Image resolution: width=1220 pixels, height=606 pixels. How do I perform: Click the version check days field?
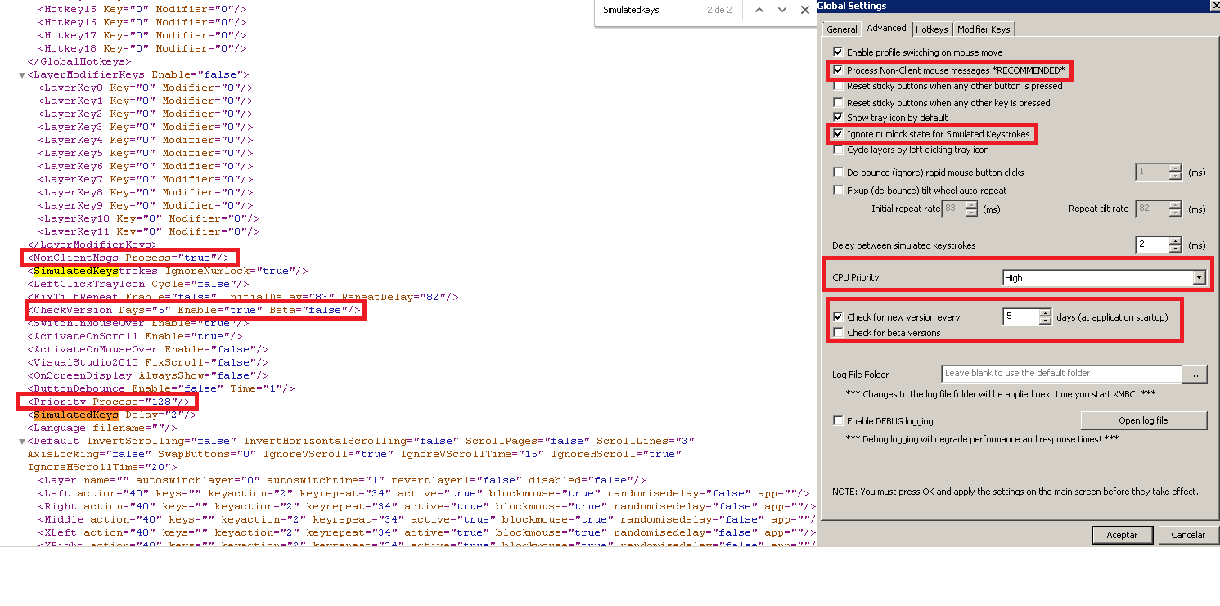click(1020, 317)
